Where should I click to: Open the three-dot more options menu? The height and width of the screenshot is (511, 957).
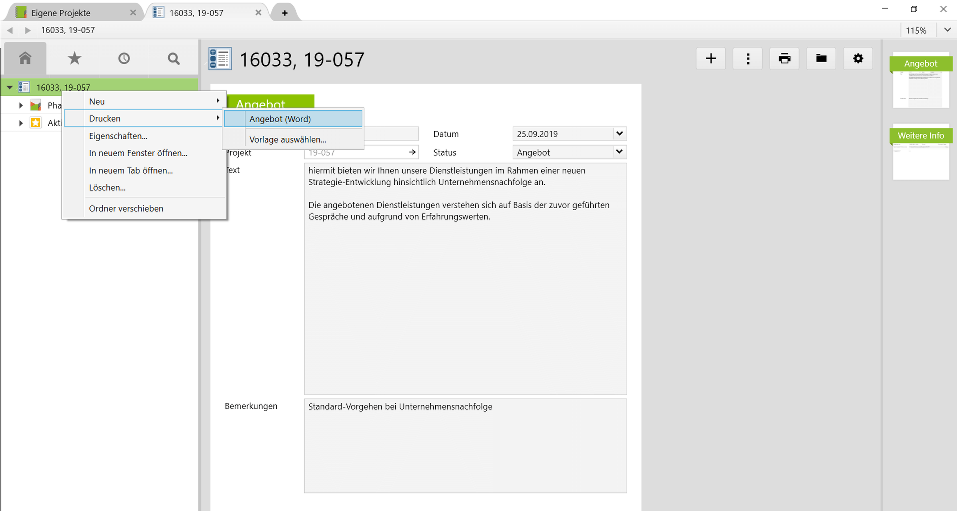pos(747,58)
